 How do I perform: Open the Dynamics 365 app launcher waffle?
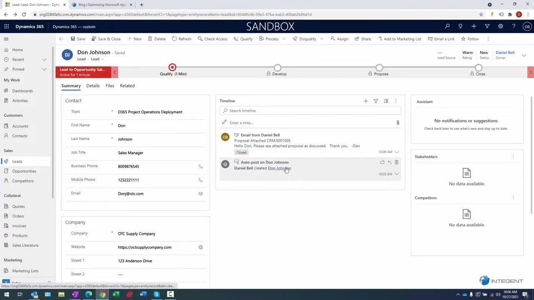(6, 26)
